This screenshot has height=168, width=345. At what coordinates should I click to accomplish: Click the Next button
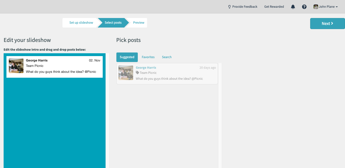coord(327,23)
